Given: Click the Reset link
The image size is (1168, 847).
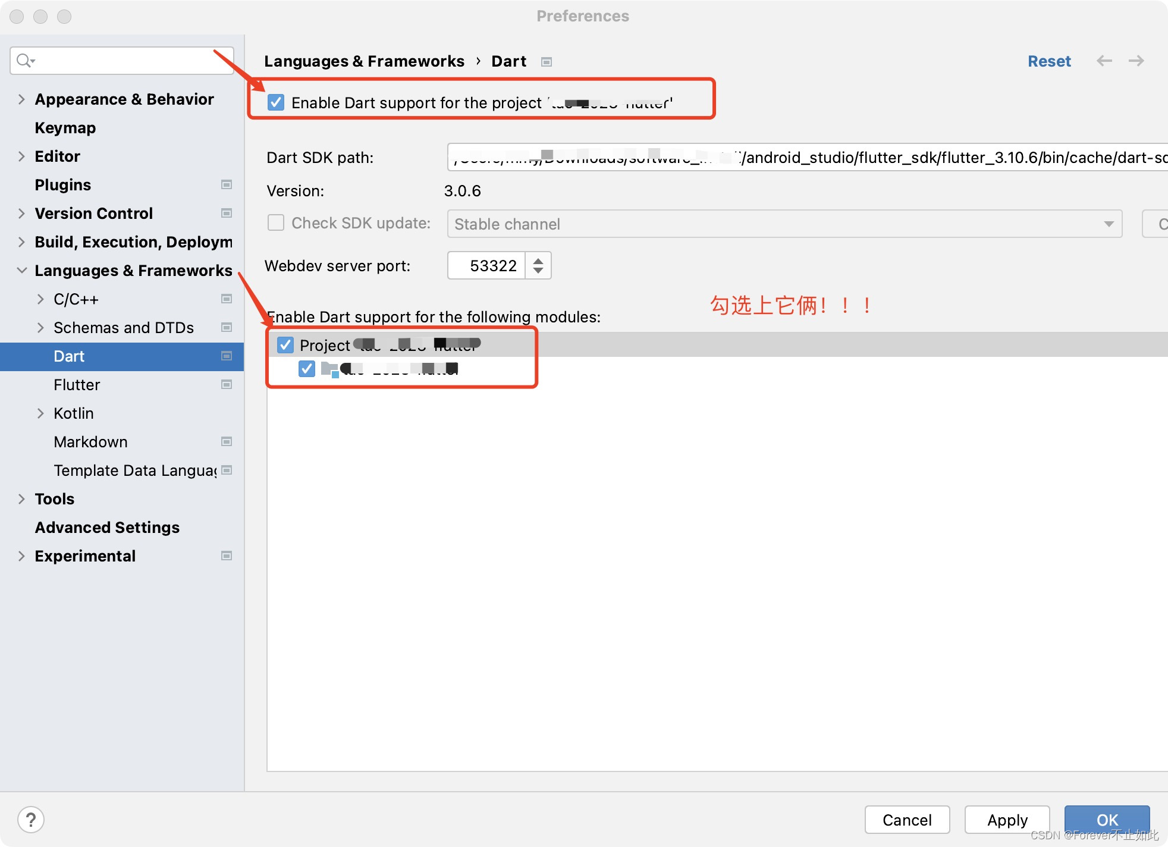Looking at the screenshot, I should pyautogui.click(x=1048, y=61).
